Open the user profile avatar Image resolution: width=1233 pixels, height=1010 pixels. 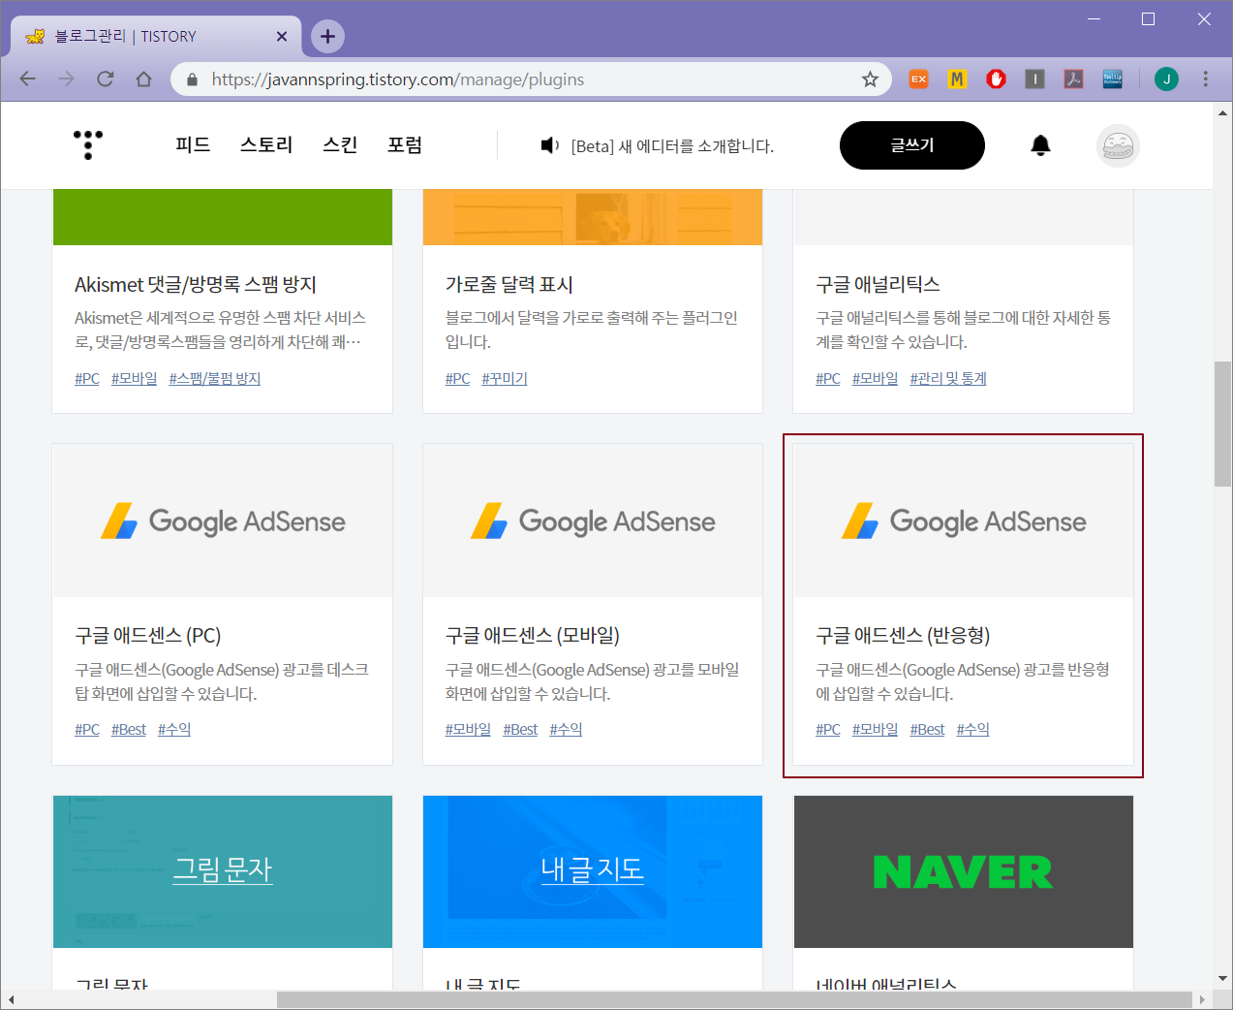point(1118,145)
